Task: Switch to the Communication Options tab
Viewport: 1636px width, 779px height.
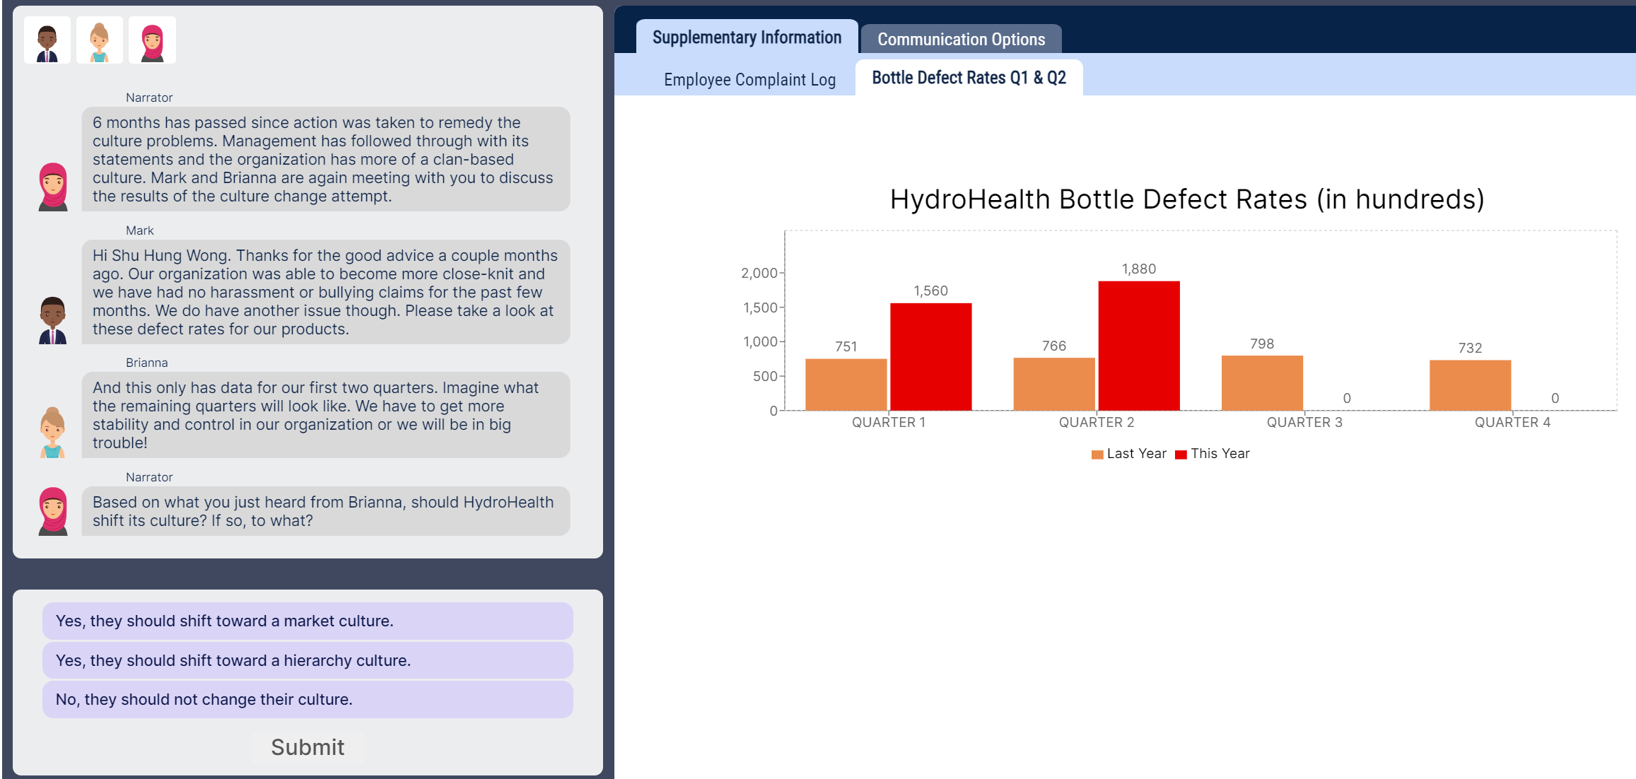Action: coord(961,40)
